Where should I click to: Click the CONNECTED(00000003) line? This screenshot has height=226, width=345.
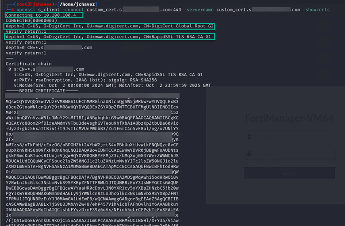click(x=31, y=20)
